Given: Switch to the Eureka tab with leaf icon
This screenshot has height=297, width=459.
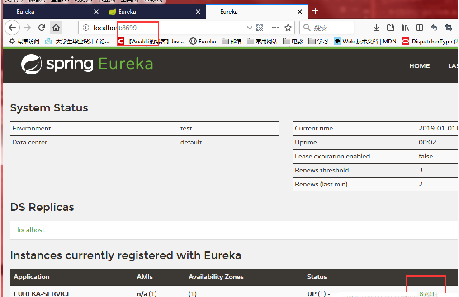Looking at the screenshot, I should 155,12.
